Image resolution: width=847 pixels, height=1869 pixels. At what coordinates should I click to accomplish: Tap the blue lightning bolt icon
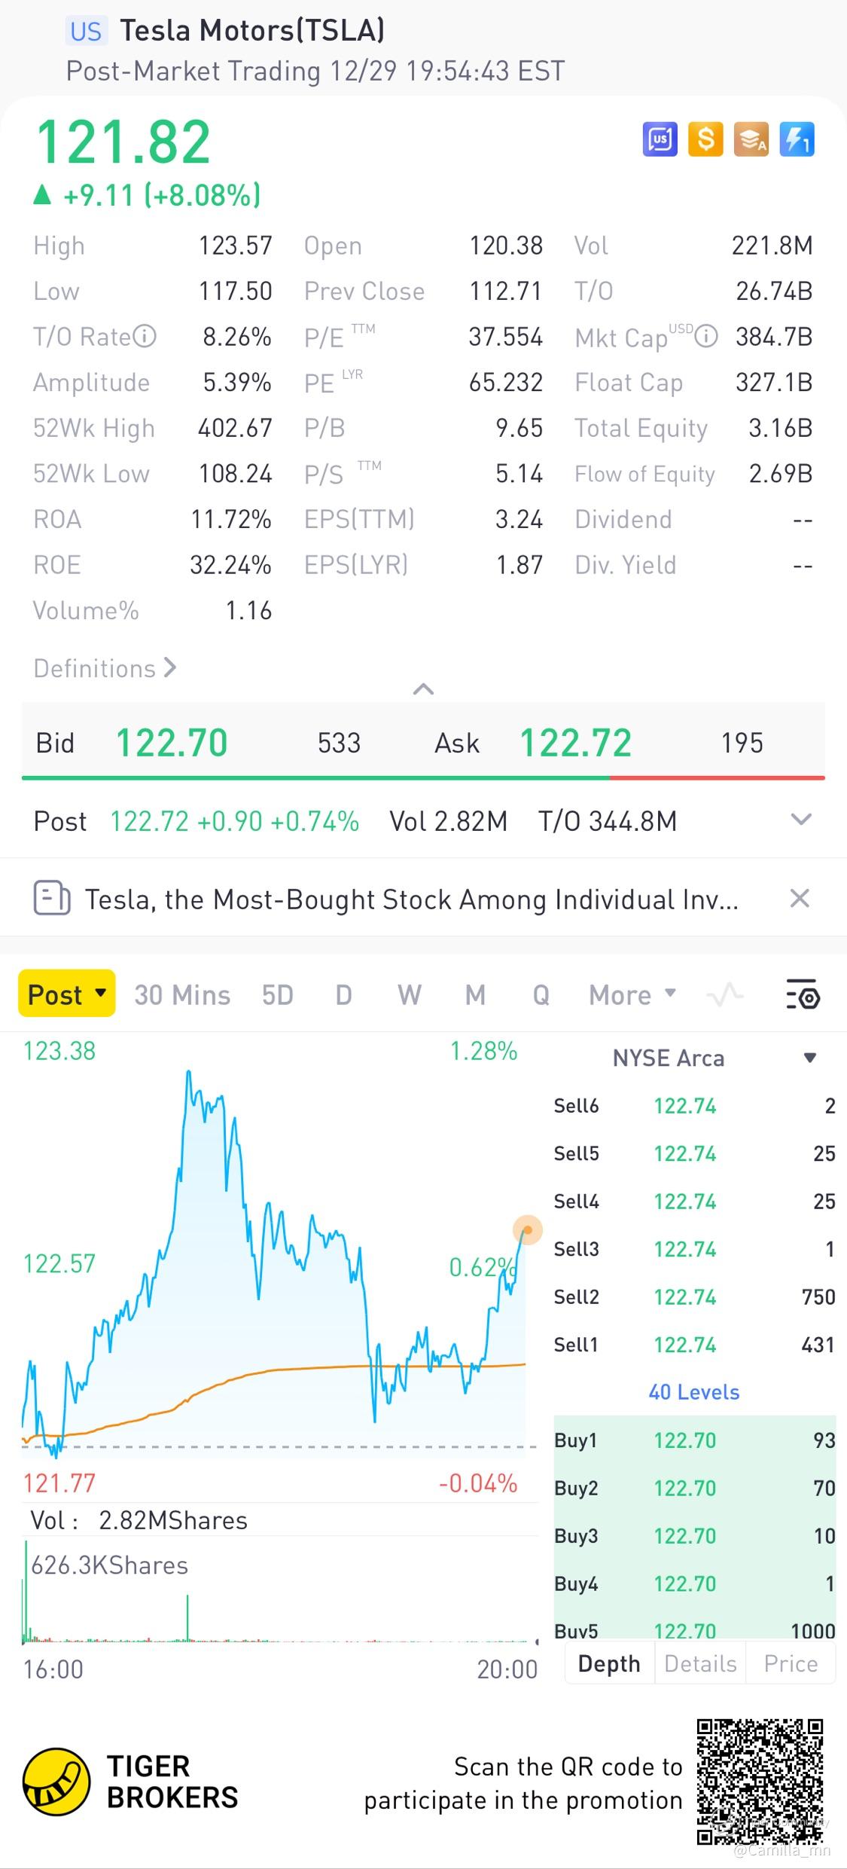coord(797,139)
